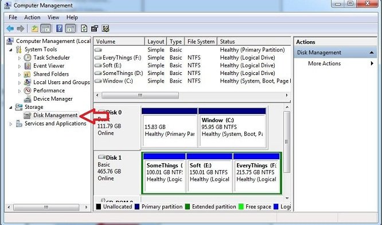
Task: Click the Primary partition legend swatch
Action: (137, 207)
